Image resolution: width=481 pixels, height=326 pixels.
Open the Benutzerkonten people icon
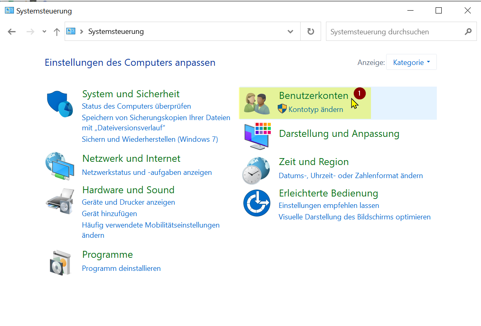tap(257, 103)
